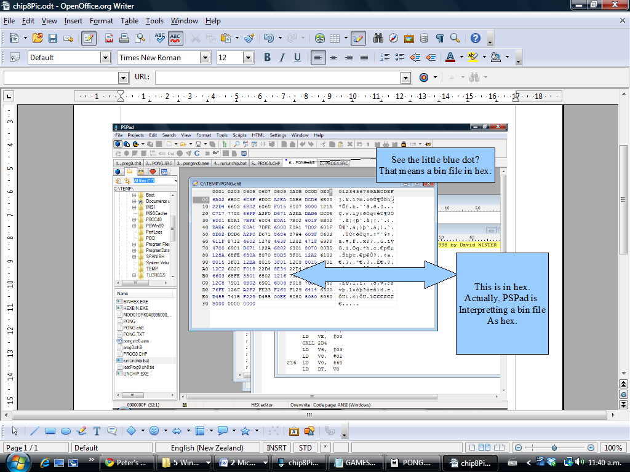The width and height of the screenshot is (630, 472).
Task: Toggle AutoSpellcheck
Action: tap(175, 38)
